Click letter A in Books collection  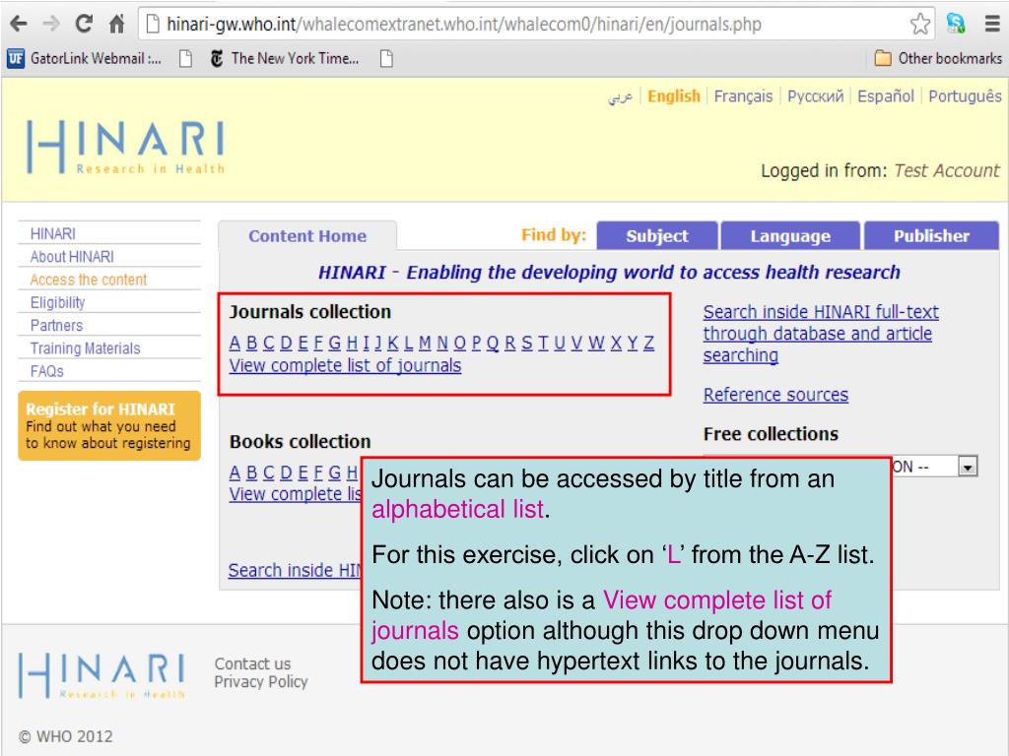tap(235, 473)
